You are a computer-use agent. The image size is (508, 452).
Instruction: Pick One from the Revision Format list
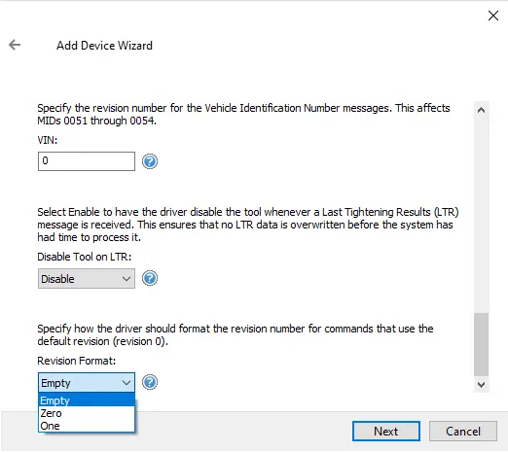pyautogui.click(x=87, y=426)
